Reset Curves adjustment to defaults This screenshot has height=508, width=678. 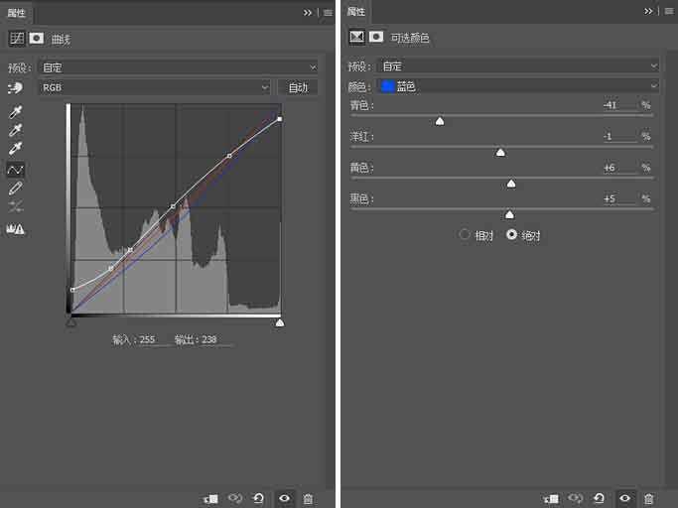click(258, 498)
